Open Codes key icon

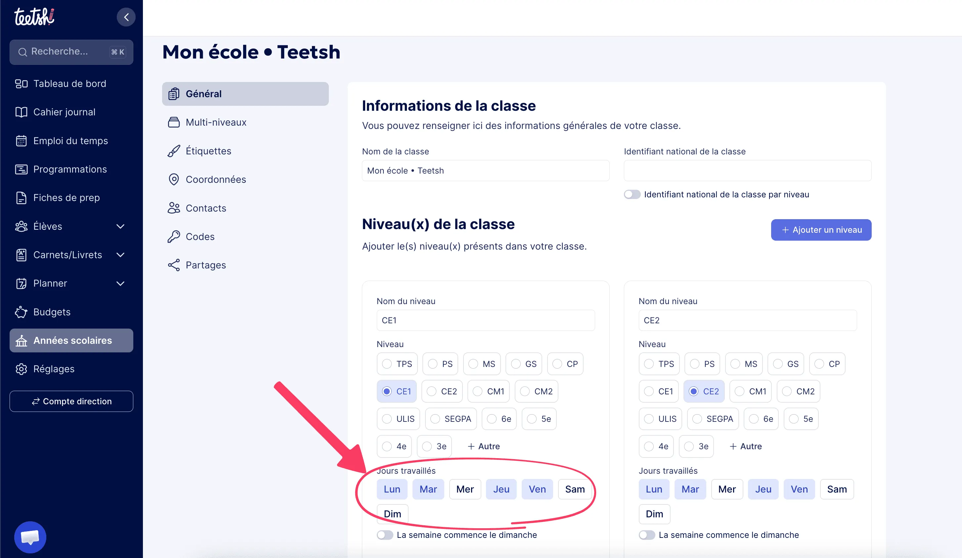pos(174,236)
